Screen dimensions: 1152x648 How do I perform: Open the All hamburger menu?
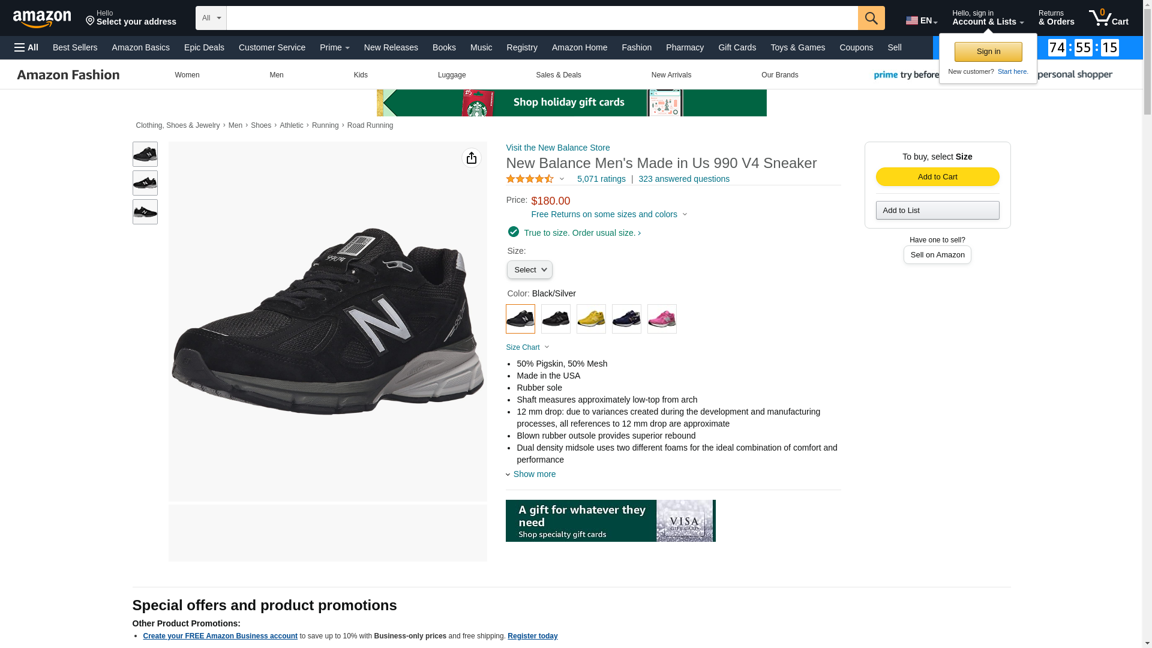coord(26,47)
